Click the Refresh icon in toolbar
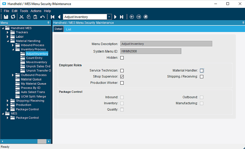The width and height of the screenshot is (245, 149). pyautogui.click(x=13, y=17)
